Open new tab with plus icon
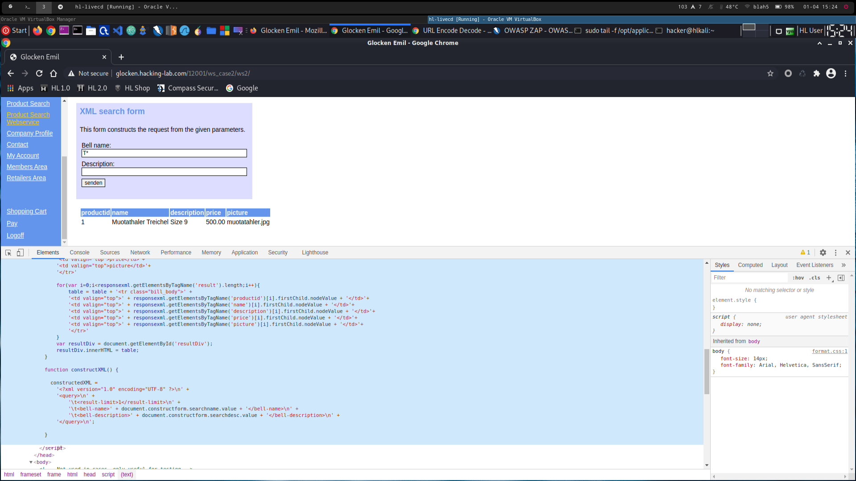The width and height of the screenshot is (856, 481). pyautogui.click(x=121, y=57)
